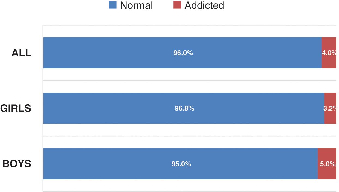Click the blue Normal bar for ALL
Screen dimensions: 339x192
coord(109,53)
